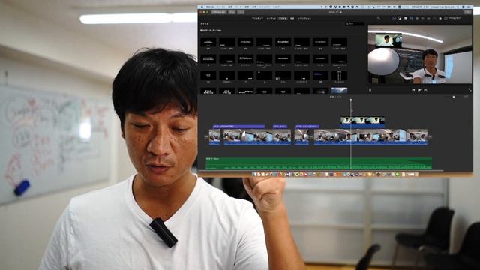
Task: Click the picture-in-picture inset in the viewer
Action: click(388, 40)
